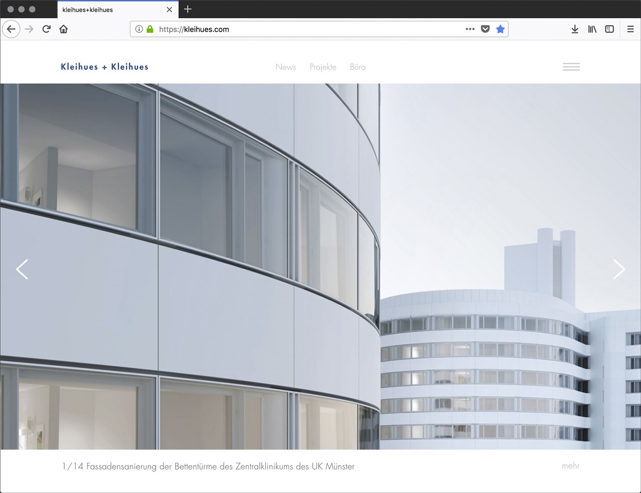Toggle the browser sidebar view
Screen dimensions: 641x493
(x=609, y=29)
